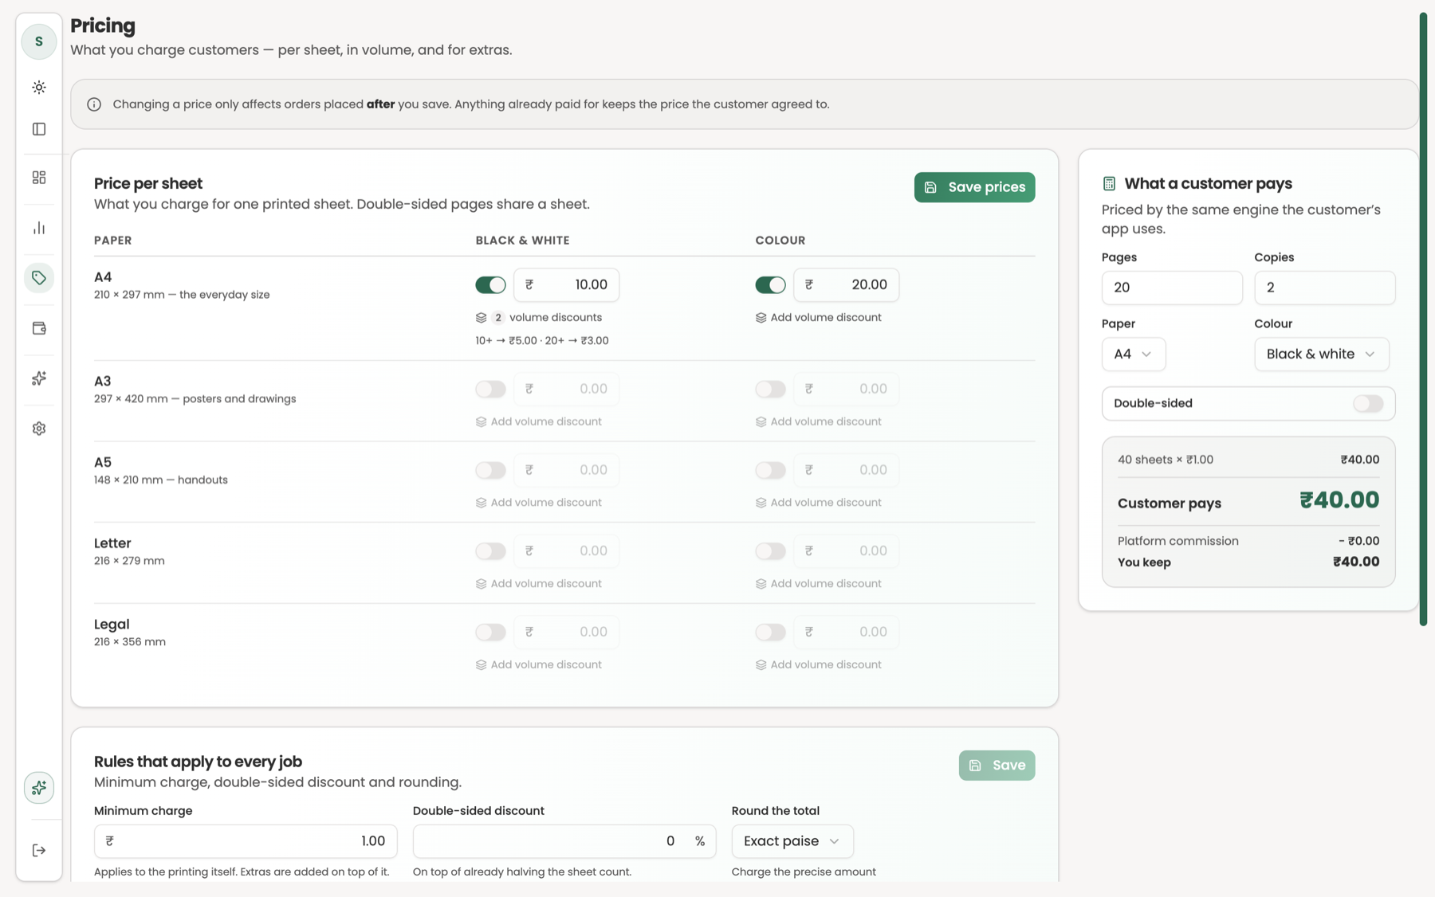
Task: Toggle A4 colour pricing switch
Action: click(x=770, y=285)
